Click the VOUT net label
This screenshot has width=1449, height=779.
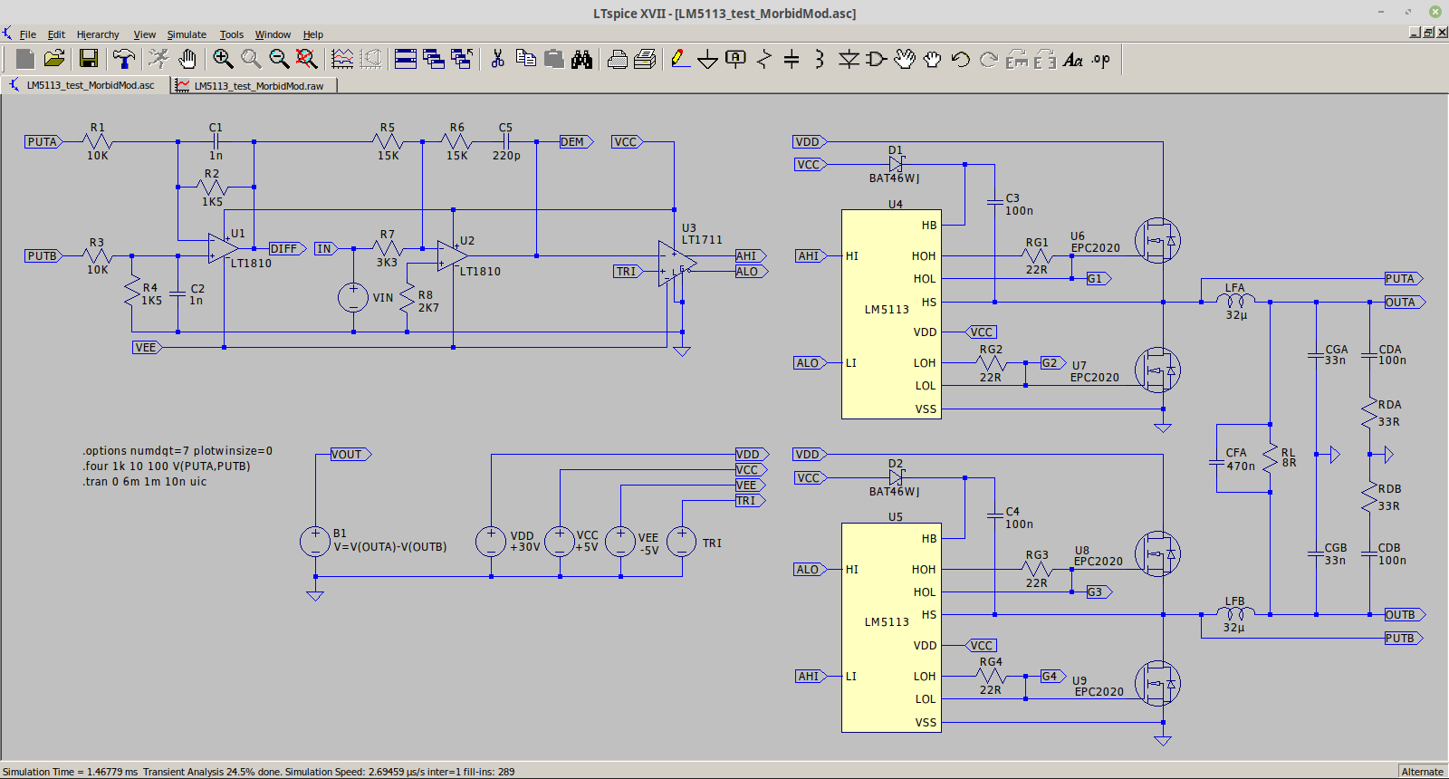coord(350,455)
